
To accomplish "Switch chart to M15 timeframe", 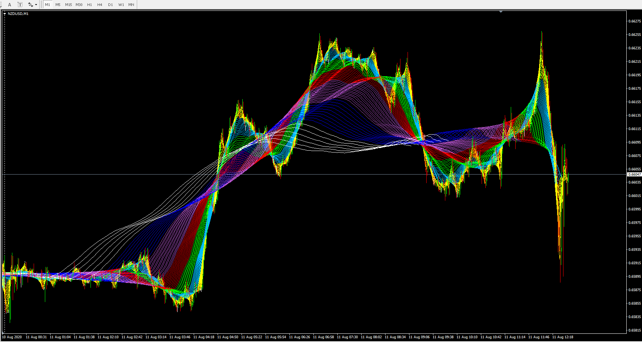I will pos(68,5).
